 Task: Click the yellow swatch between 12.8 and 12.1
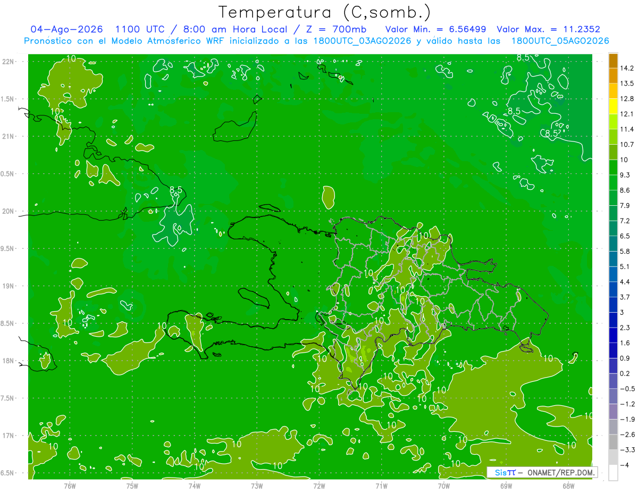click(613, 106)
